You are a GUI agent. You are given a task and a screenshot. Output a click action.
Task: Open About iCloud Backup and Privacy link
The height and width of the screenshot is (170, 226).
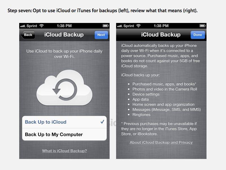[x=161, y=143]
